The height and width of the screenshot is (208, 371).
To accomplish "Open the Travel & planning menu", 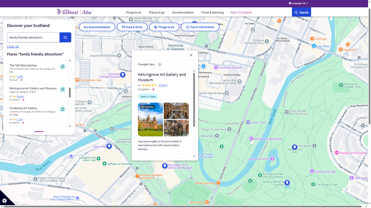I will pyautogui.click(x=212, y=13).
